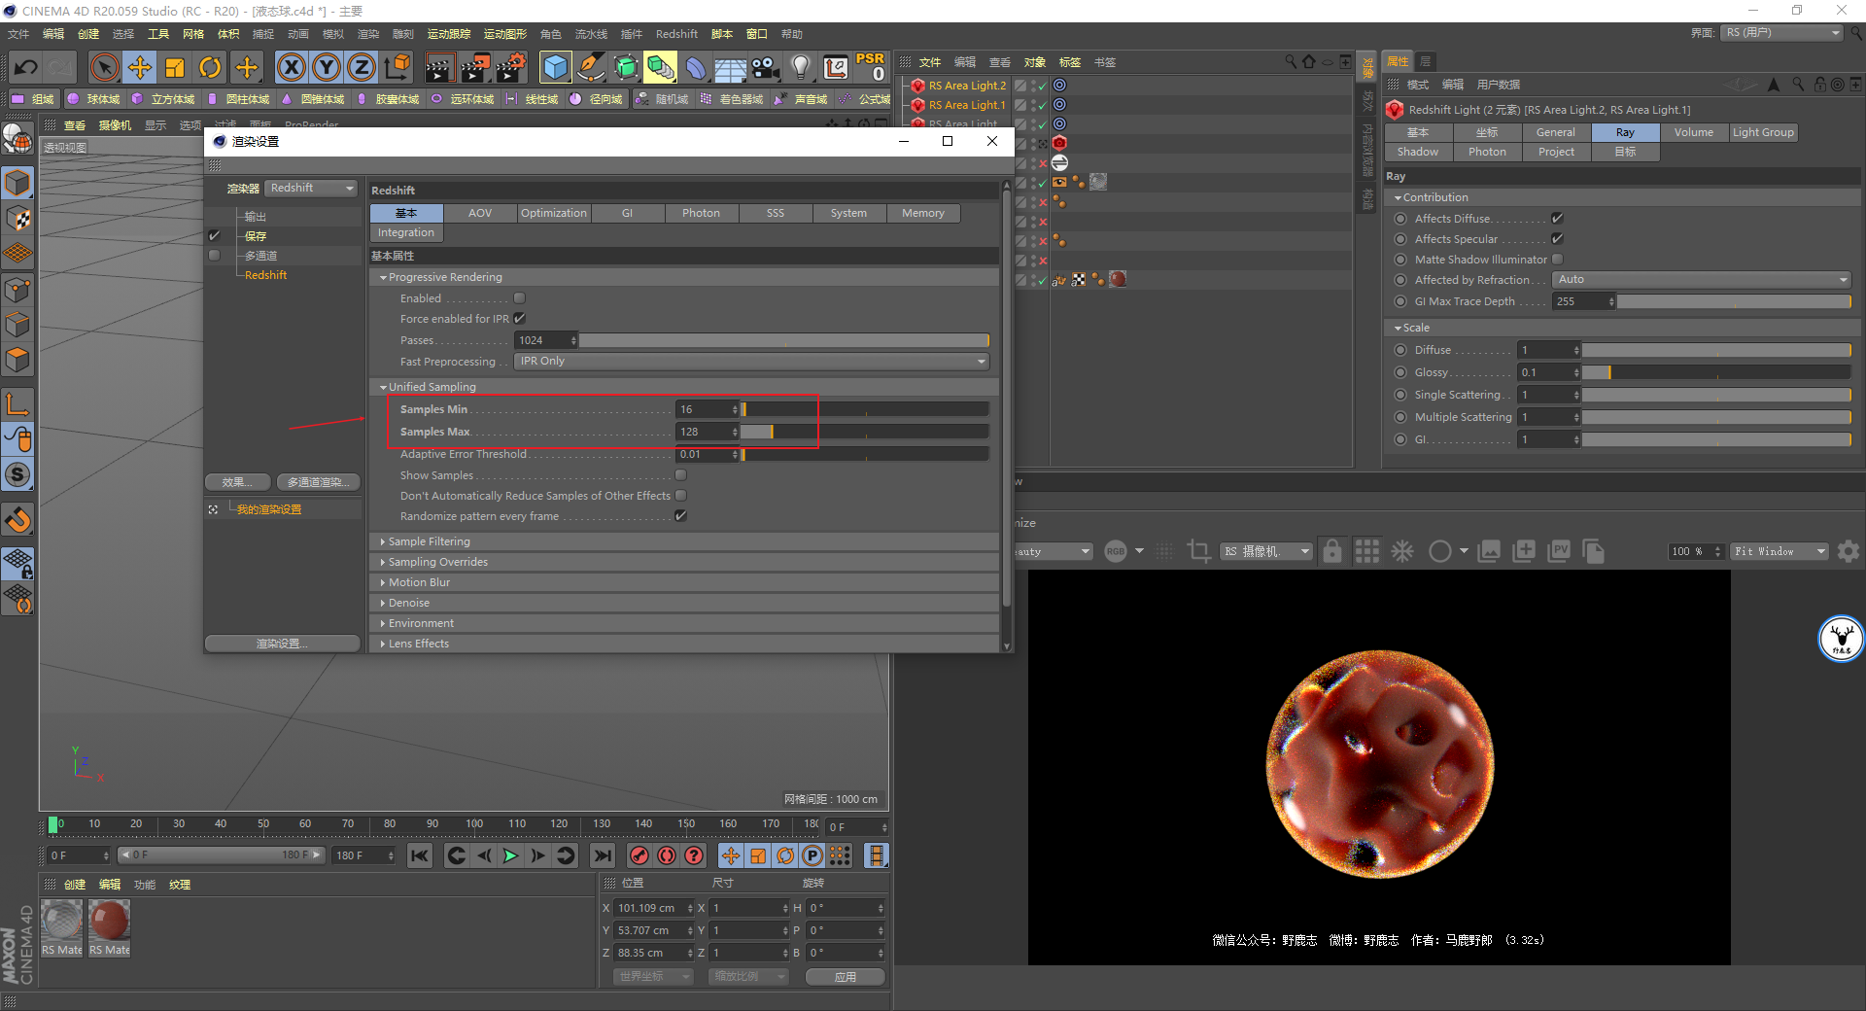Toggle Don't Automatically Reduce Samples checkbox
This screenshot has height=1011, width=1866.
coord(680,496)
